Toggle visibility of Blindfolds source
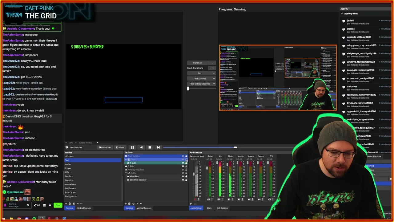The height and width of the screenshot is (222, 394). [x=183, y=176]
